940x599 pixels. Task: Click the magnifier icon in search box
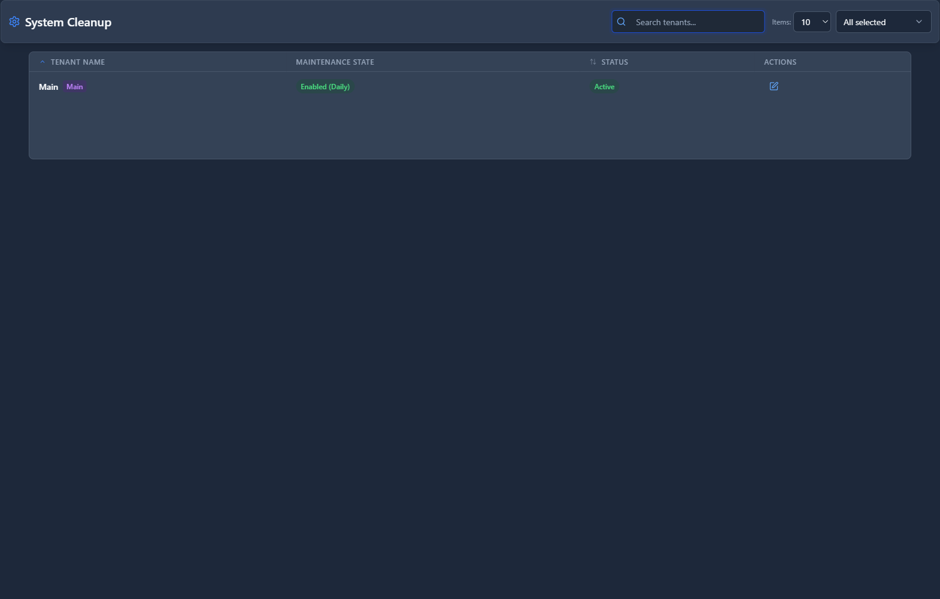point(621,22)
